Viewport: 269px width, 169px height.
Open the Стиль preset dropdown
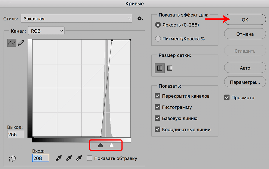point(76,18)
